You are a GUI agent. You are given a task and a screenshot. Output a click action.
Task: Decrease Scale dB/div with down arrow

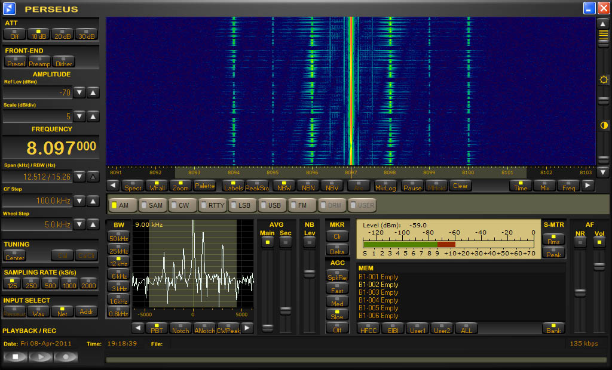pyautogui.click(x=79, y=116)
